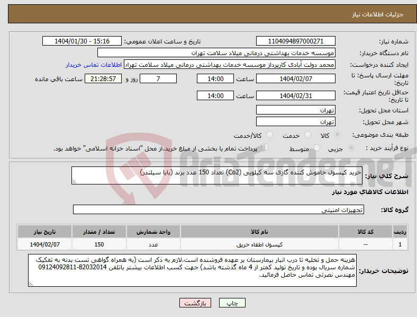Click the response deadline date 1404/02/07 field
The width and height of the screenshot is (417, 317).
pyautogui.click(x=295, y=79)
